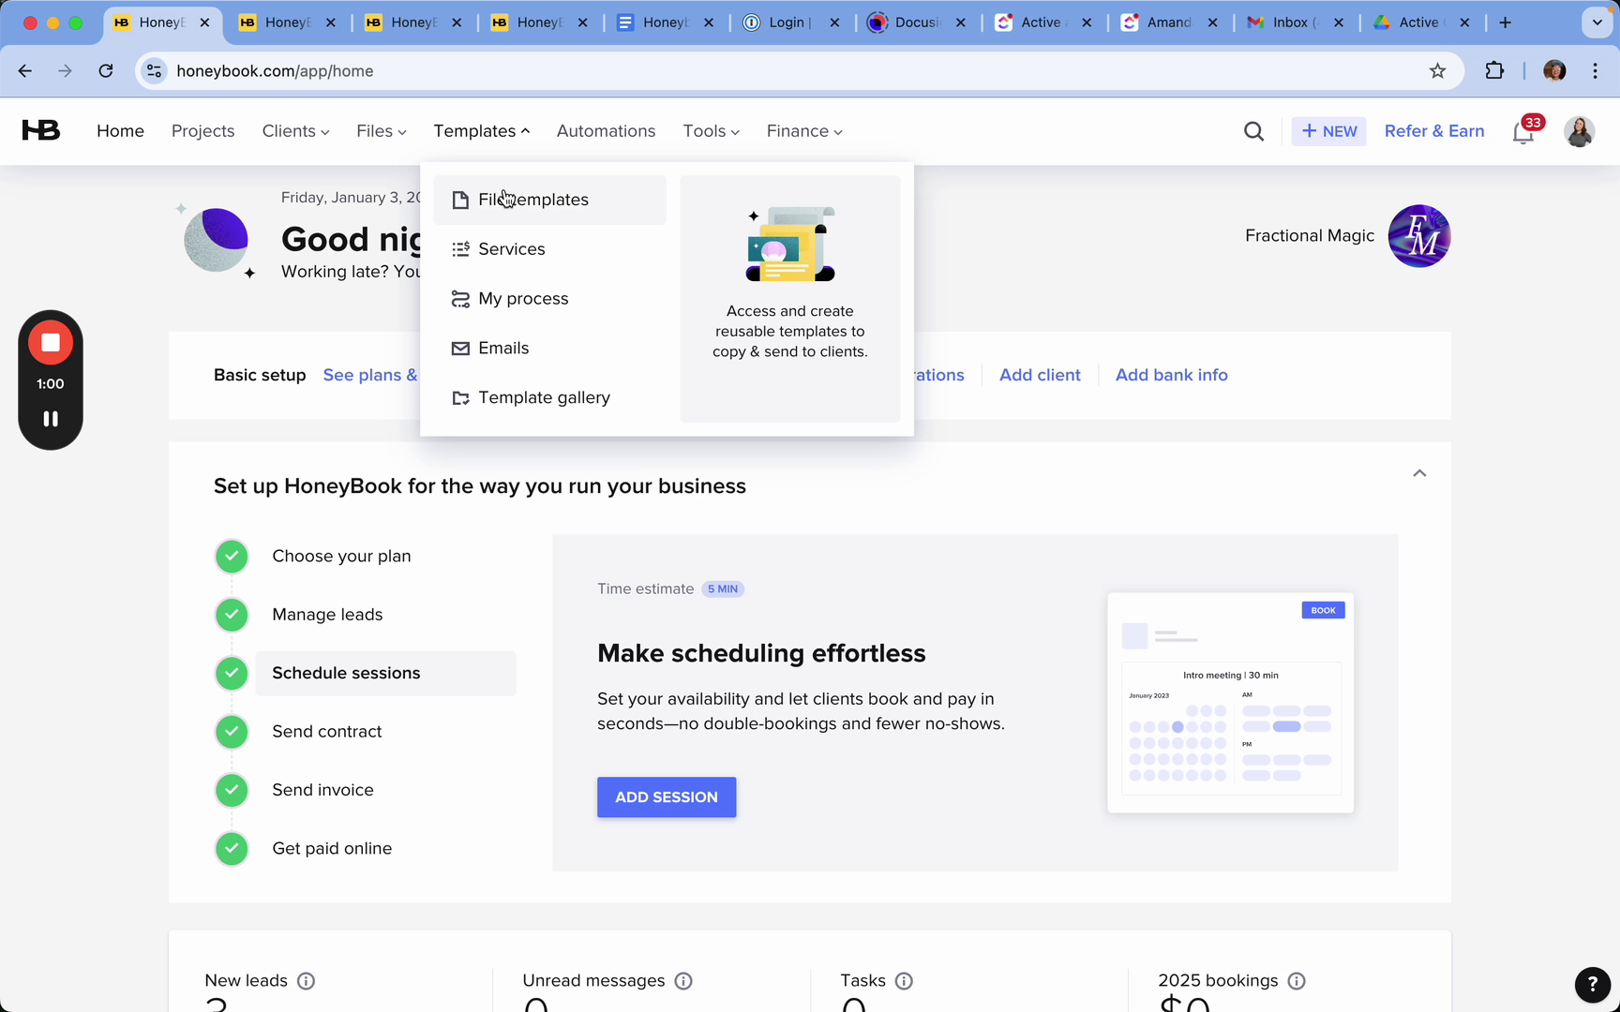Viewport: 1620px width, 1012px height.
Task: Click the File templates document icon
Action: [x=460, y=200]
